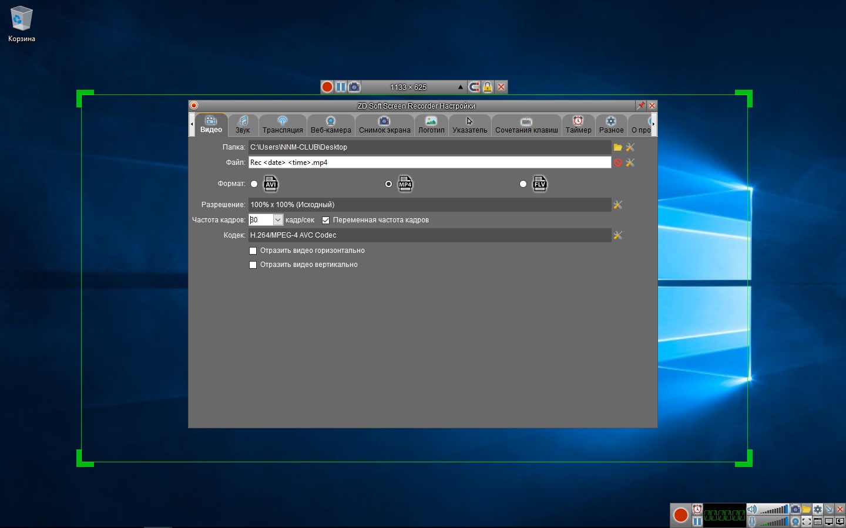This screenshot has height=528, width=846.
Task: Start recording with the red record button
Action: click(327, 87)
